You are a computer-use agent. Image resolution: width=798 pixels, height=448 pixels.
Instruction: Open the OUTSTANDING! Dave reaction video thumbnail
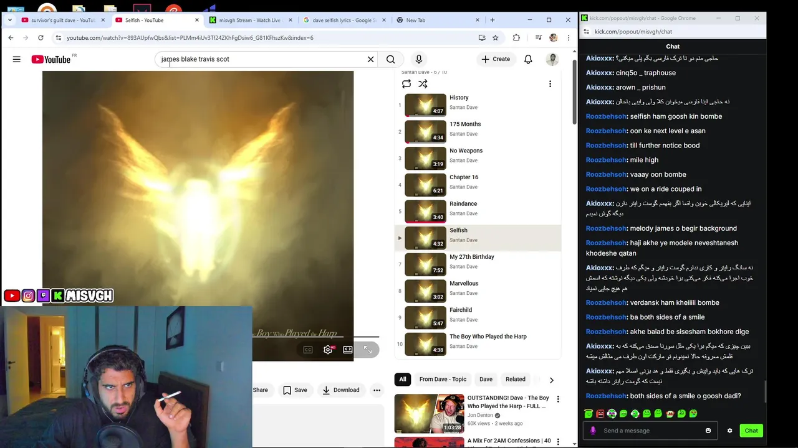pyautogui.click(x=429, y=413)
